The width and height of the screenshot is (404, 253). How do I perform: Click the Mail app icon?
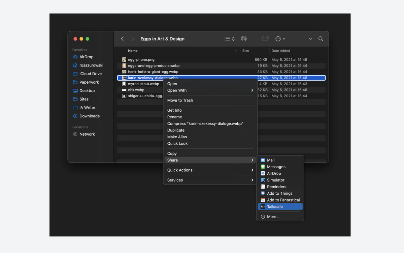[263, 160]
